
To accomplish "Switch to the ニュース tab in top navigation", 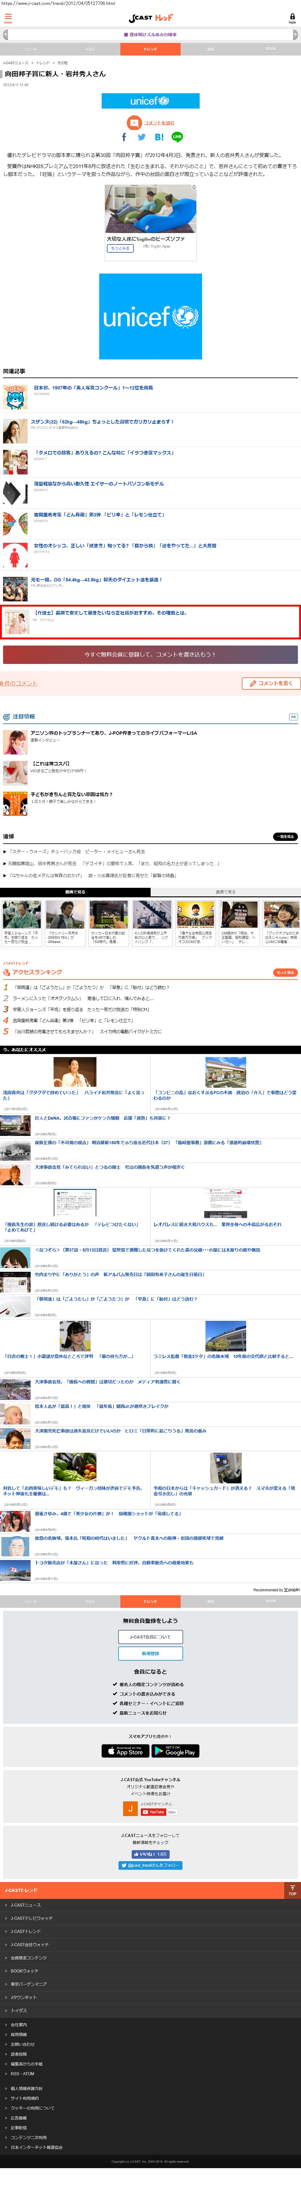I will [30, 49].
